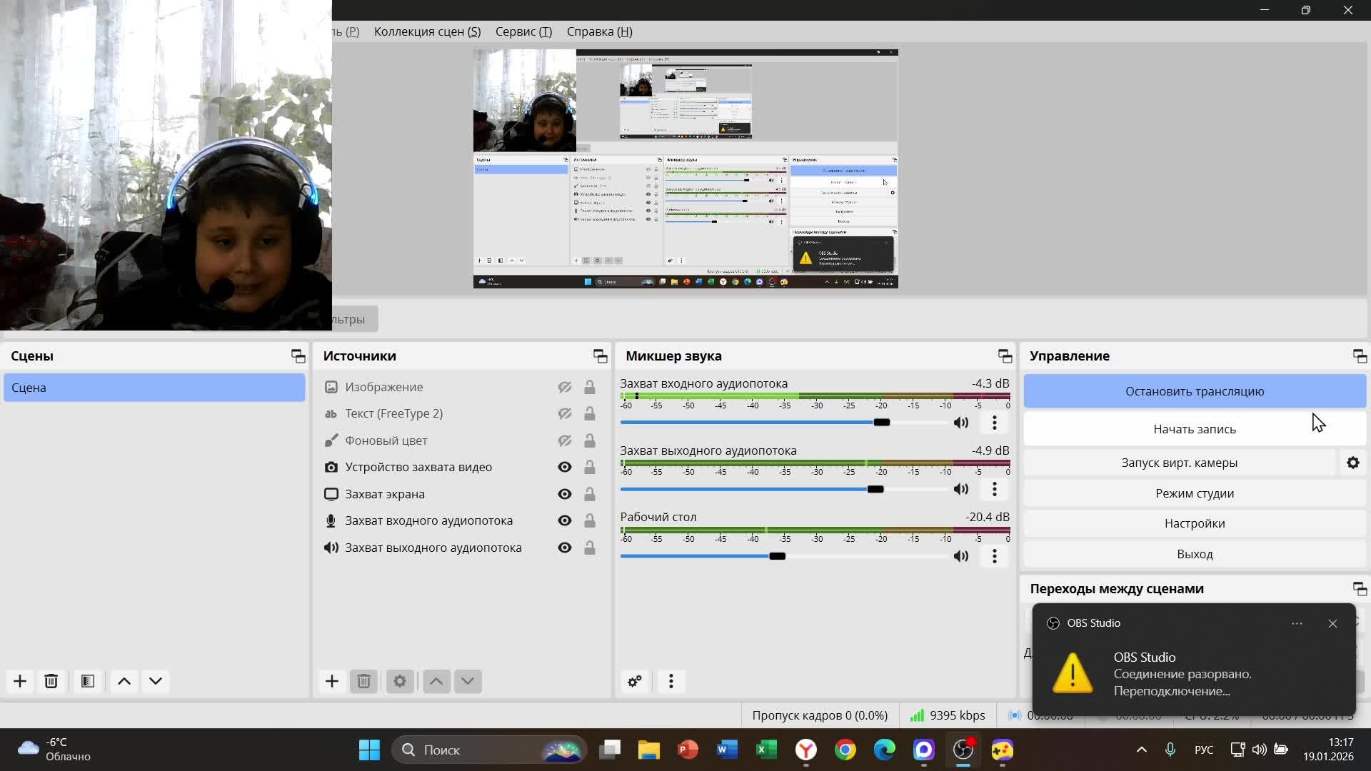Open scene filters icon in Scenes panel

tap(88, 681)
